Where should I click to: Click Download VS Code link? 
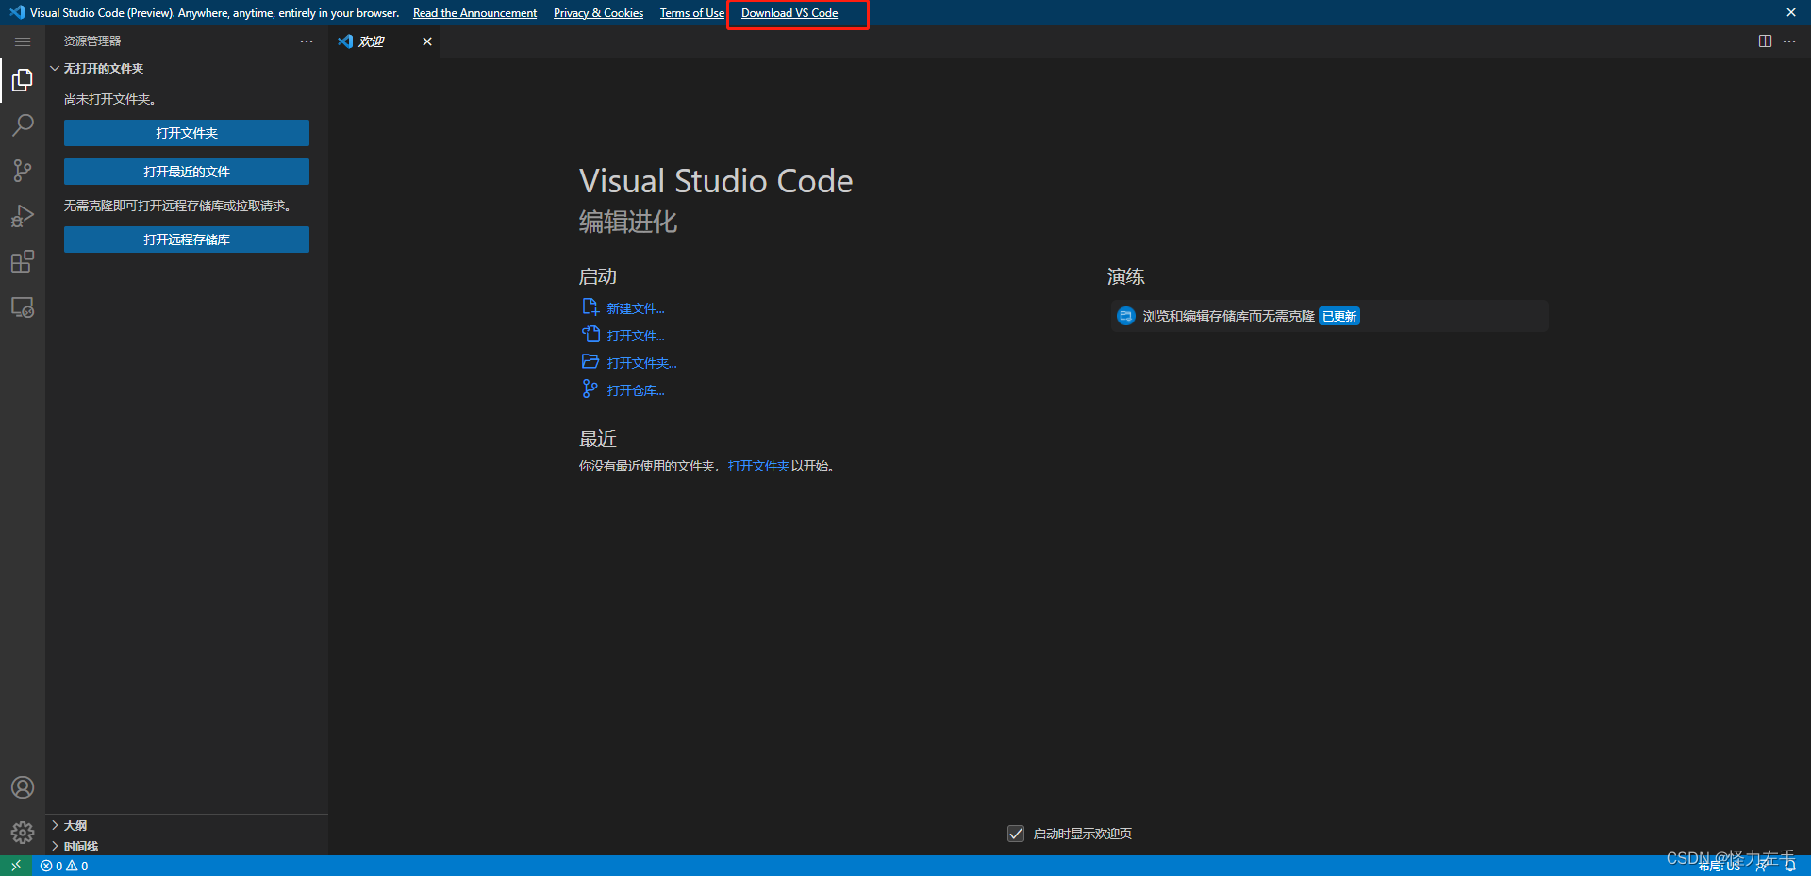pyautogui.click(x=789, y=13)
